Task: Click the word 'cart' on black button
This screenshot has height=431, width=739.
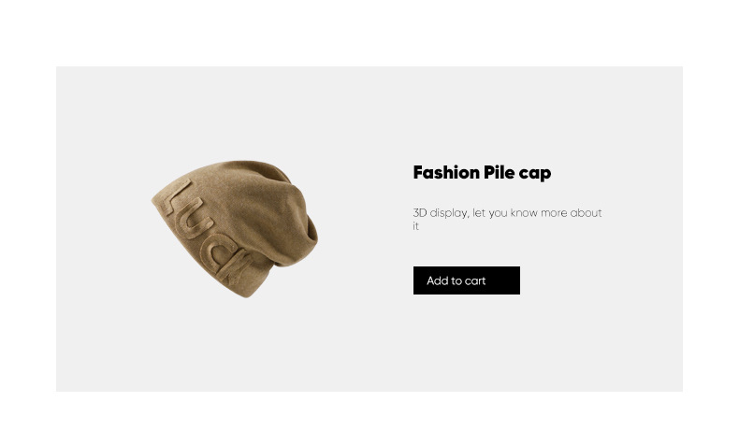Action: (475, 280)
